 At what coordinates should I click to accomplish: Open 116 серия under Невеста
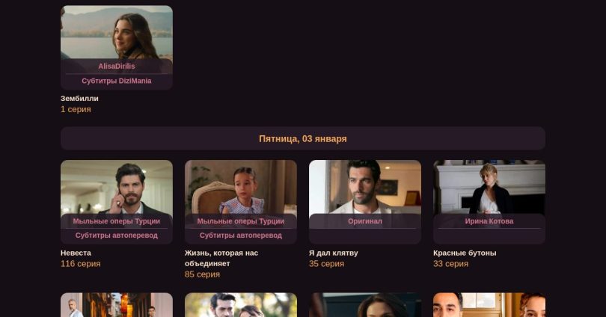tap(80, 264)
